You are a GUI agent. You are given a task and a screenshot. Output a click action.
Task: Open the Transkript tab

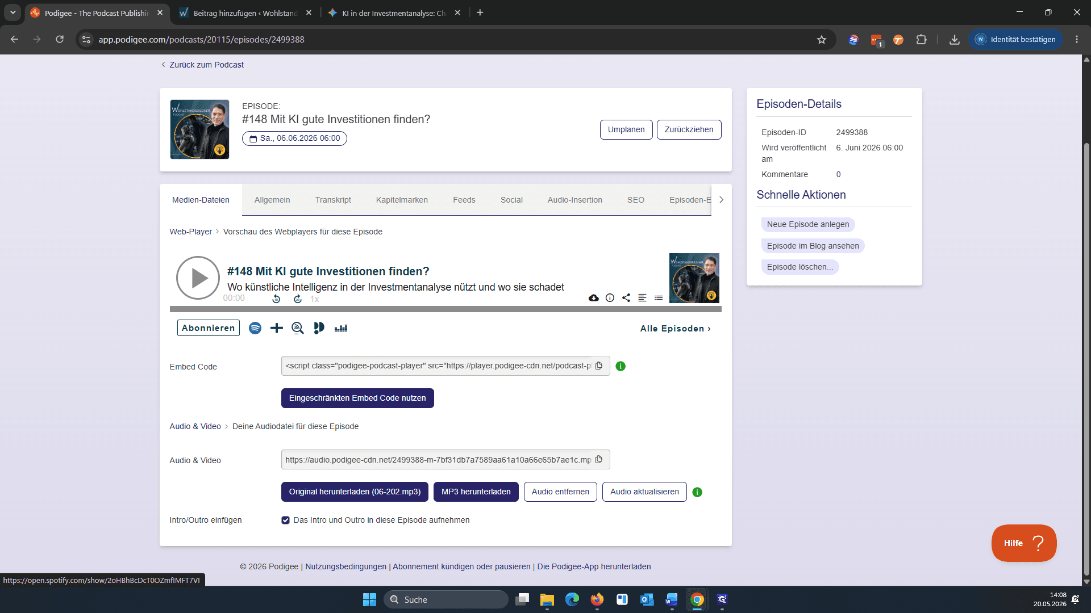(x=333, y=200)
